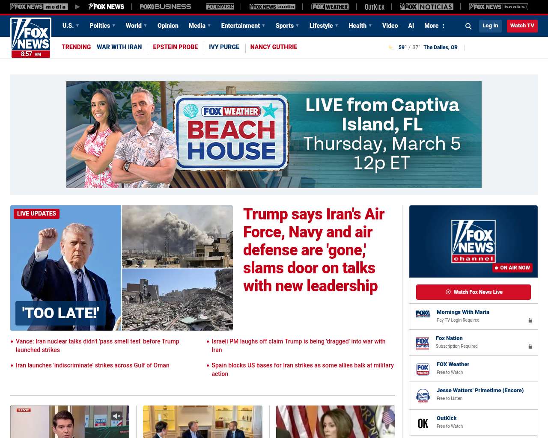The image size is (548, 438).
Task: Go to the Video section
Action: click(390, 26)
